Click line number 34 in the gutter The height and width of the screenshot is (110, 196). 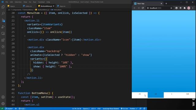pyautogui.click(x=13, y=67)
